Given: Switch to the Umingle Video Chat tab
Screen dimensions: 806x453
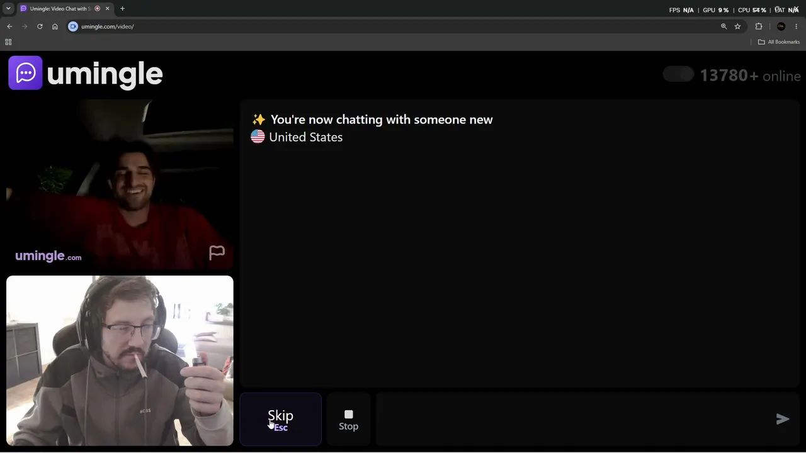Looking at the screenshot, I should click(x=65, y=9).
